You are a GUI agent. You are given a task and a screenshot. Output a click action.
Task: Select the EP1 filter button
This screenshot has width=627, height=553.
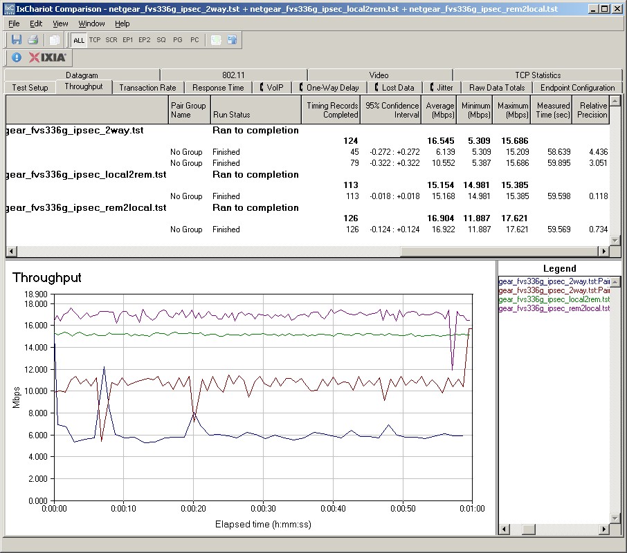(128, 40)
